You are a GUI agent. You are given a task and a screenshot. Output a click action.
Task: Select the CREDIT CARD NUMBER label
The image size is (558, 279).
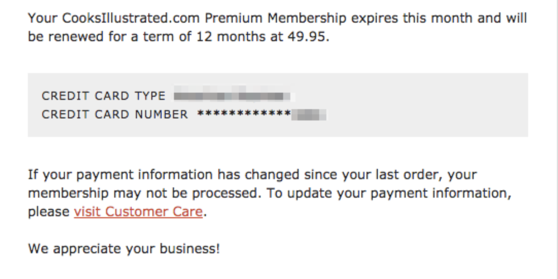(x=115, y=114)
